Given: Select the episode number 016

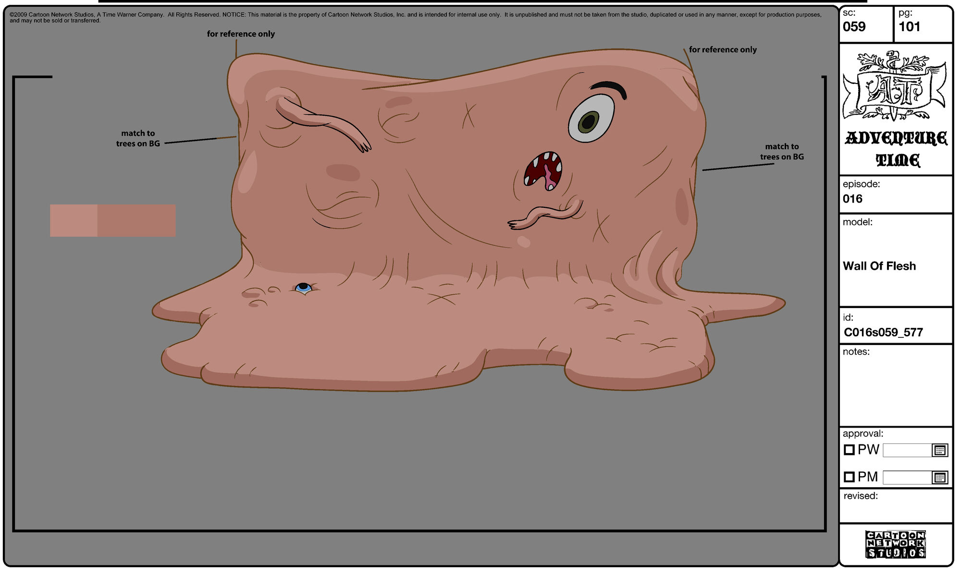Looking at the screenshot, I should tap(853, 199).
